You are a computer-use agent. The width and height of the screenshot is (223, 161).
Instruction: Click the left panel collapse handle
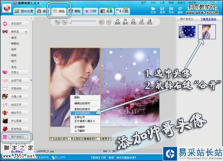(31, 80)
